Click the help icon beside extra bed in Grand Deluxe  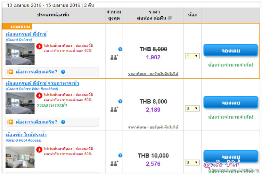[x=63, y=72]
